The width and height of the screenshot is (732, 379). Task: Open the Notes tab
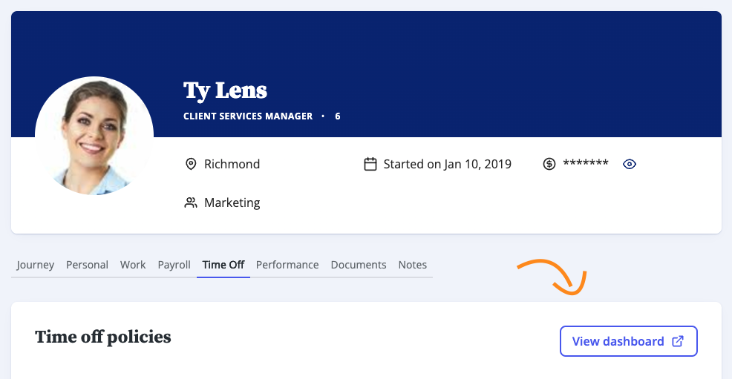click(x=412, y=265)
